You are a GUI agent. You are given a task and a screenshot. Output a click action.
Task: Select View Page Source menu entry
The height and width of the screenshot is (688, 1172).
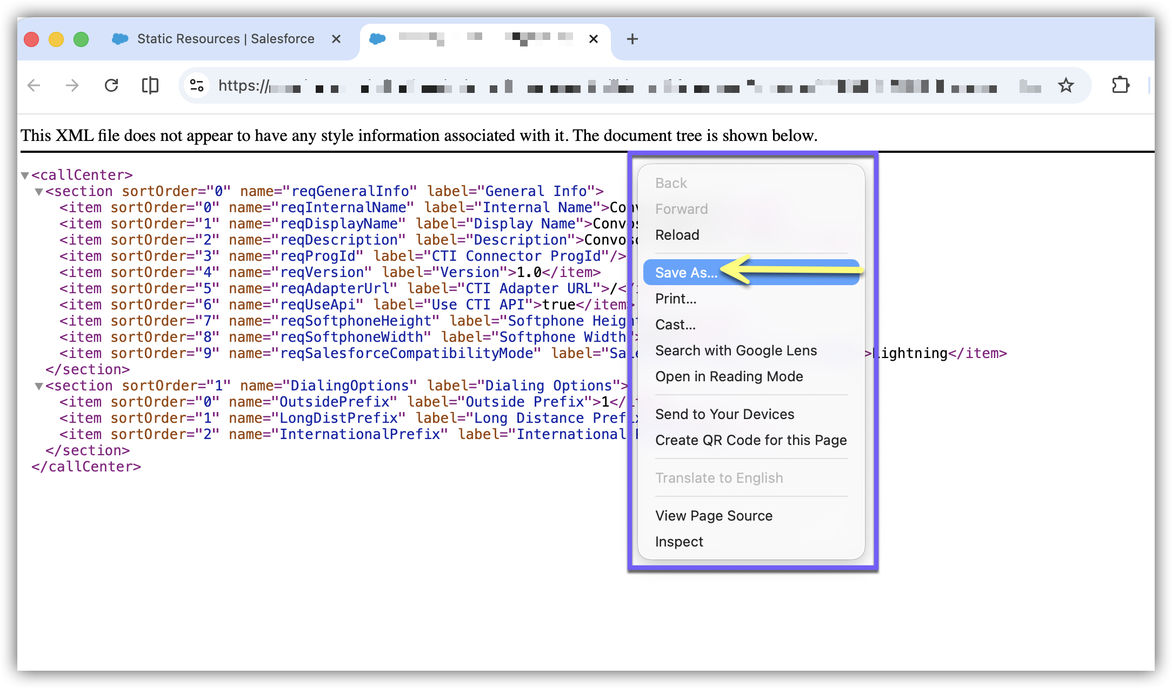point(714,516)
